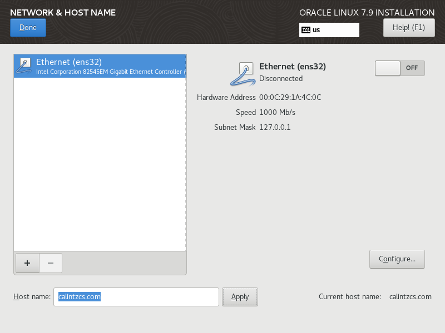Click the Ethernet (ens32) heading in details pane

[293, 67]
